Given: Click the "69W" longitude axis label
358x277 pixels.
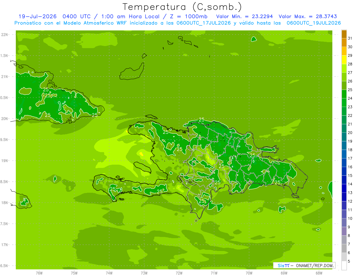Looking at the screenshot, I should point(284,273).
